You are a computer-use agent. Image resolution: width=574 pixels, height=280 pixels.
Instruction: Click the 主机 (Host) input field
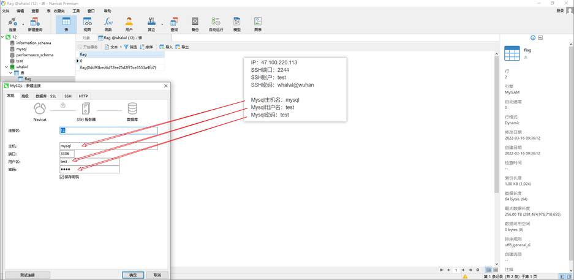pos(108,146)
